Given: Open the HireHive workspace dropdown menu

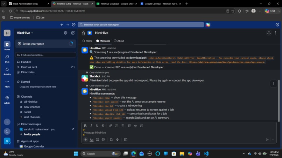Looking at the screenshot, I should click(x=25, y=33).
